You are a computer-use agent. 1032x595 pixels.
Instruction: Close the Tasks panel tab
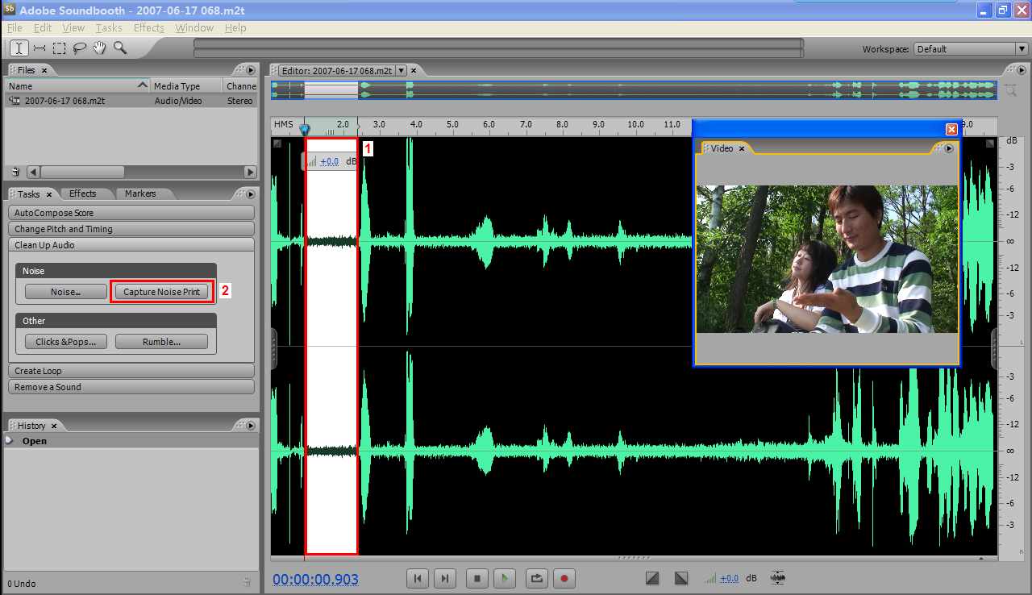48,195
